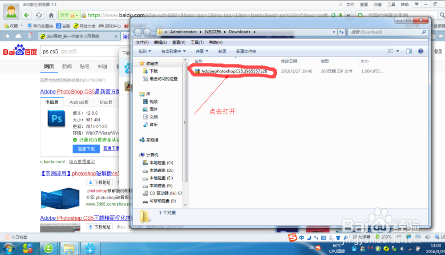The image size is (445, 255).
Task: Click the Administrator breadcrumb in address bar
Action: point(183,32)
